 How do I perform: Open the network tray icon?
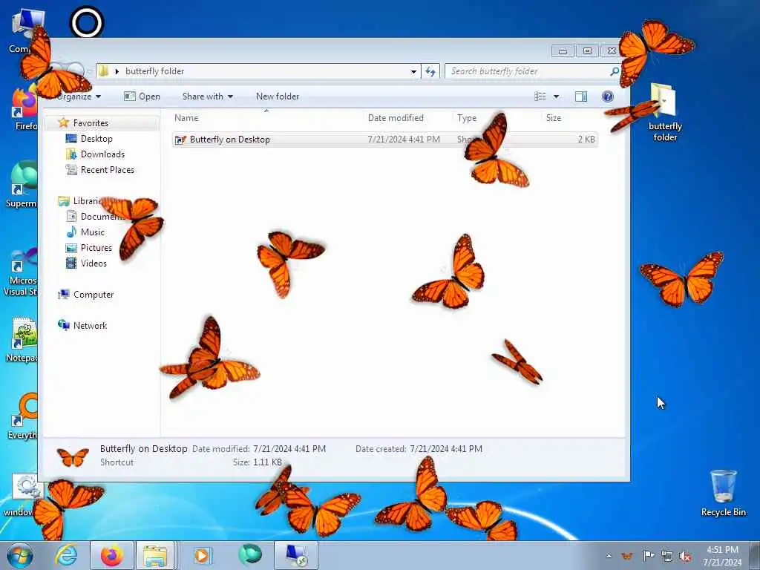point(667,556)
